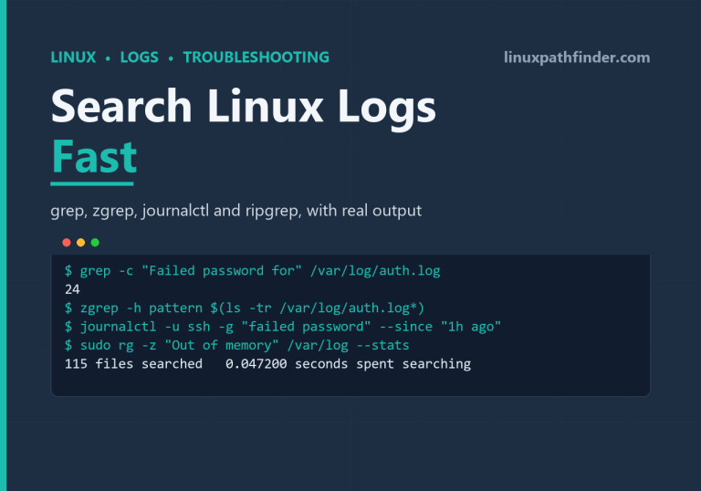Click the red terminal window dot
The height and width of the screenshot is (491, 701).
[67, 243]
